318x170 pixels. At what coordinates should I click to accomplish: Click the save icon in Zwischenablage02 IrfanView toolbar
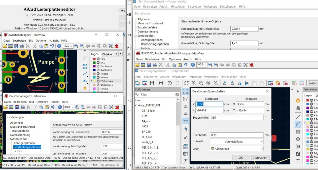[16, 46]
